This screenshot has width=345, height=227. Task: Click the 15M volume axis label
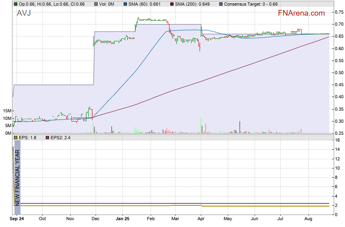[x=6, y=111]
